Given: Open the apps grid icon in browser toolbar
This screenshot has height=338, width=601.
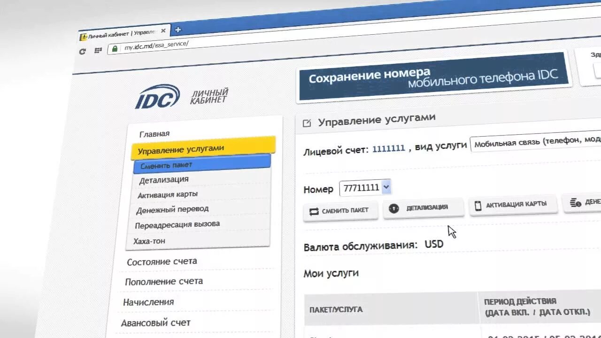Looking at the screenshot, I should coord(98,50).
